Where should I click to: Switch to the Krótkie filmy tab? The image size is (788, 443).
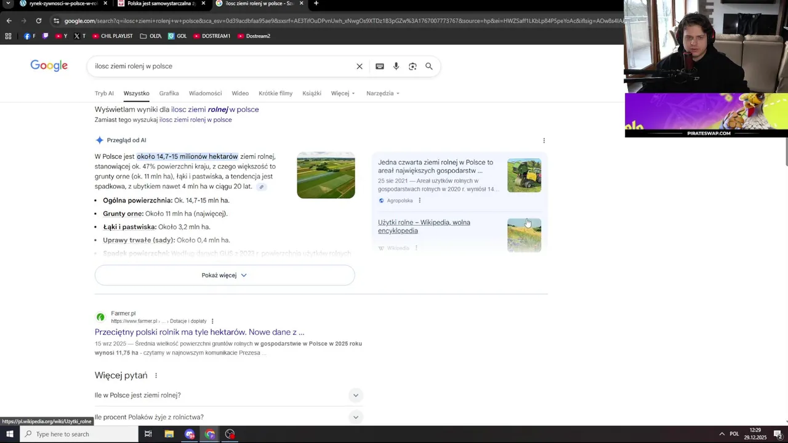click(275, 94)
